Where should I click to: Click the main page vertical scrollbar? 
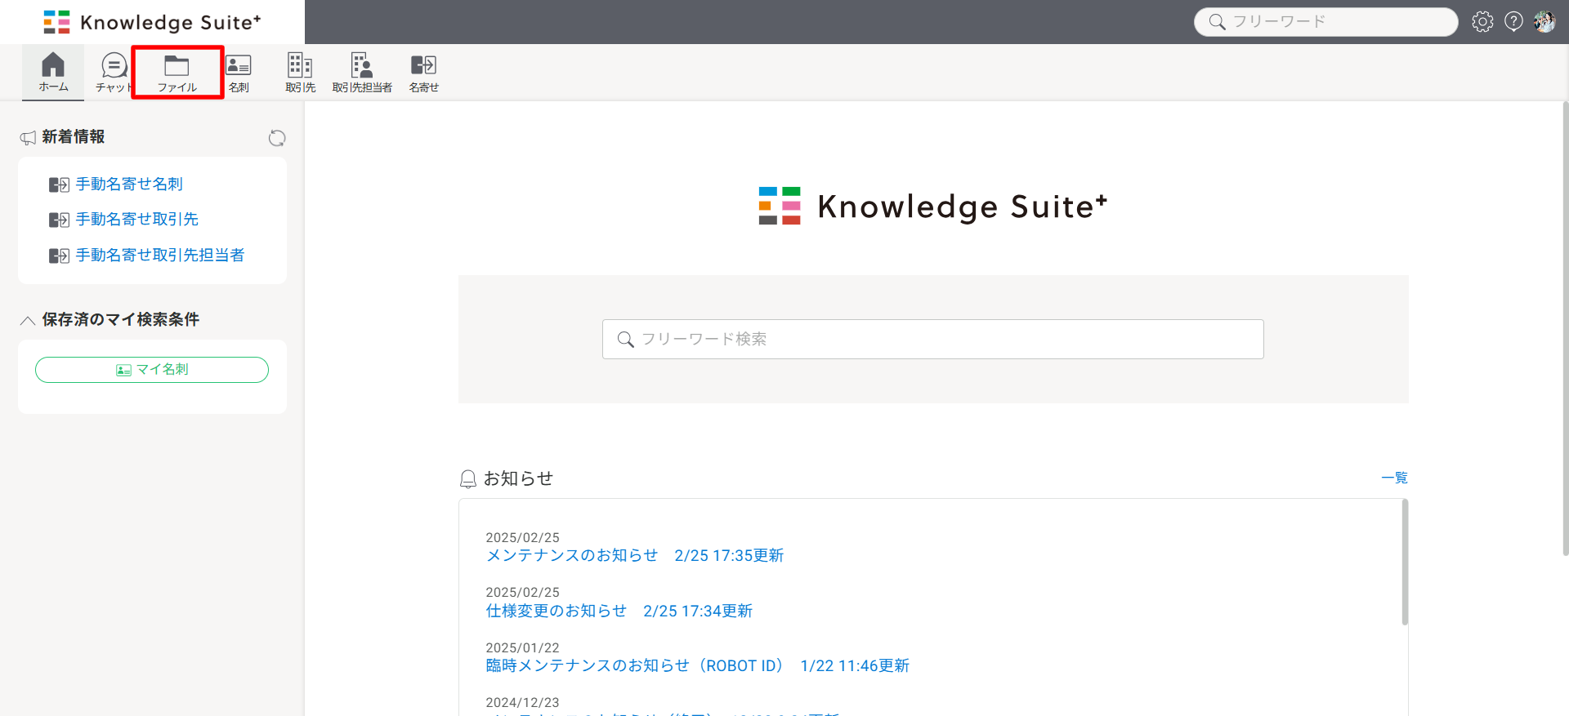[x=1565, y=329]
